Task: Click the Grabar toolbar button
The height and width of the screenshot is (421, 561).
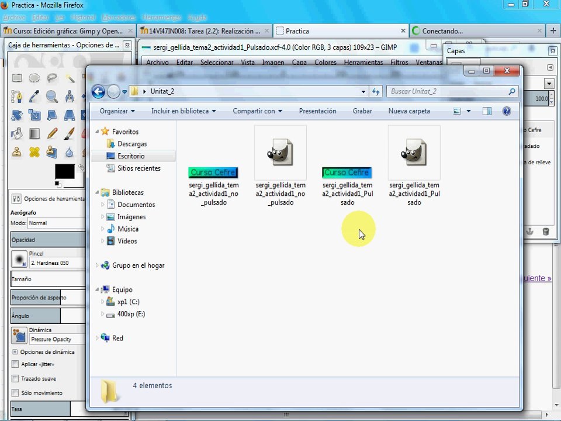Action: (x=362, y=111)
